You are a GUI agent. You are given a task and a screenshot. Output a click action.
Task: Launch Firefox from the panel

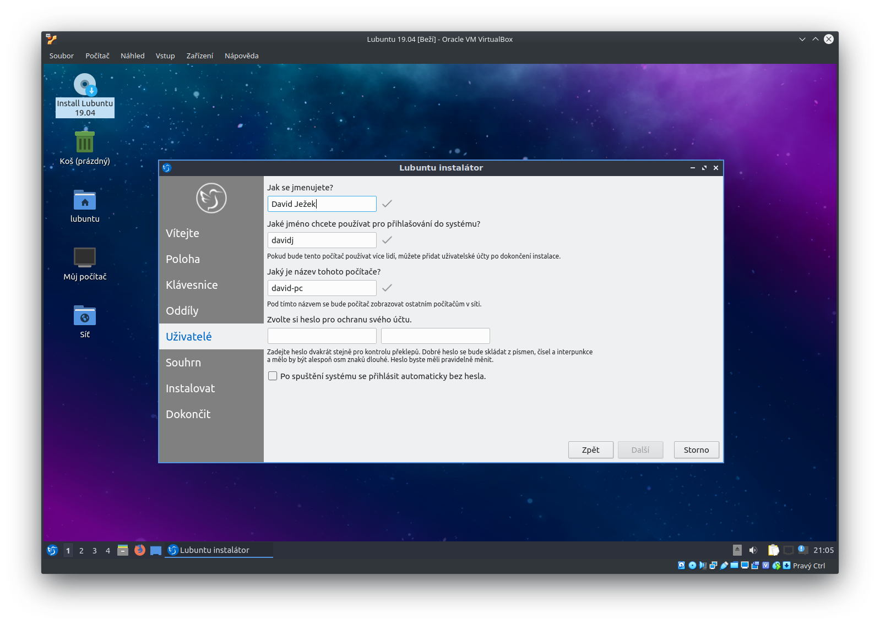tap(140, 550)
